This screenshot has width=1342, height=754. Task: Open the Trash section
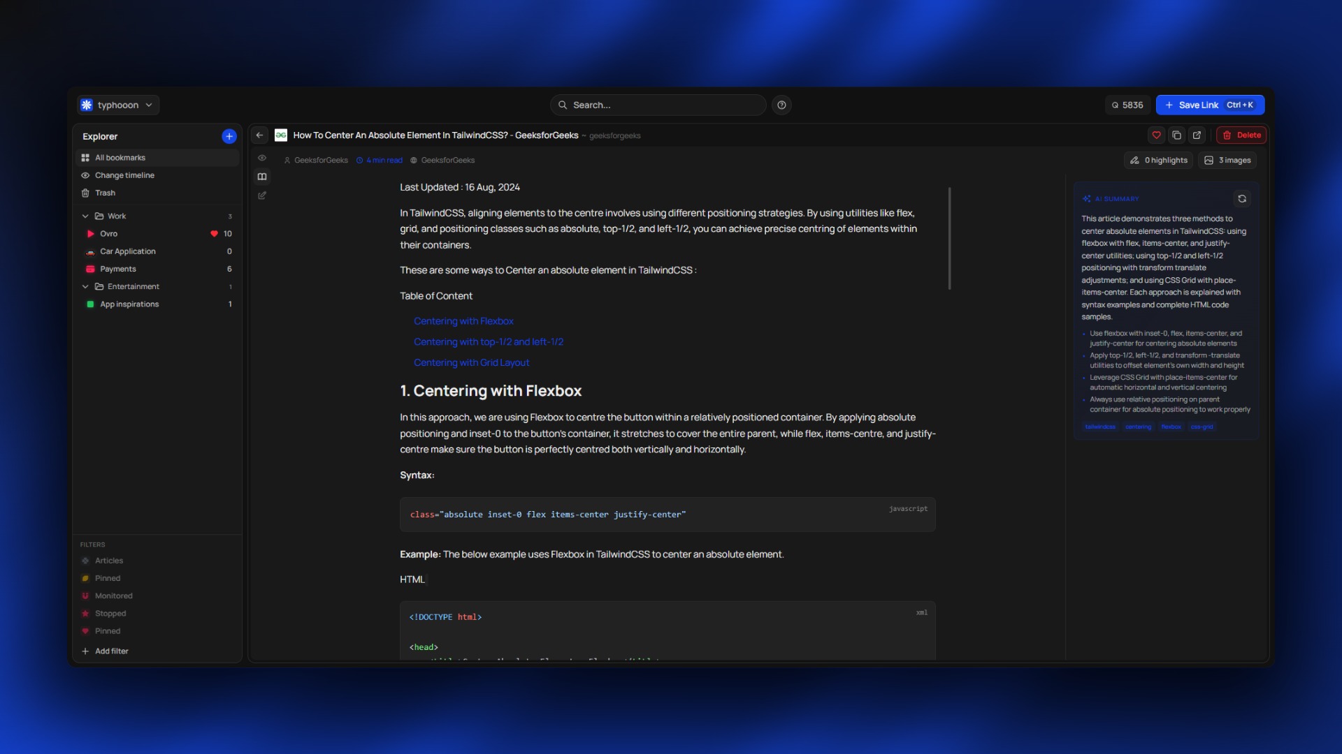pyautogui.click(x=157, y=193)
